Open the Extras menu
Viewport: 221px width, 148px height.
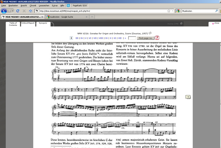click(55, 6)
